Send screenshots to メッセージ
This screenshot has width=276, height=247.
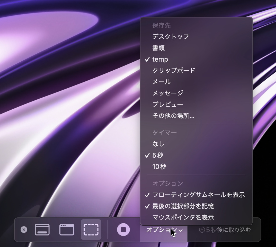coord(168,93)
